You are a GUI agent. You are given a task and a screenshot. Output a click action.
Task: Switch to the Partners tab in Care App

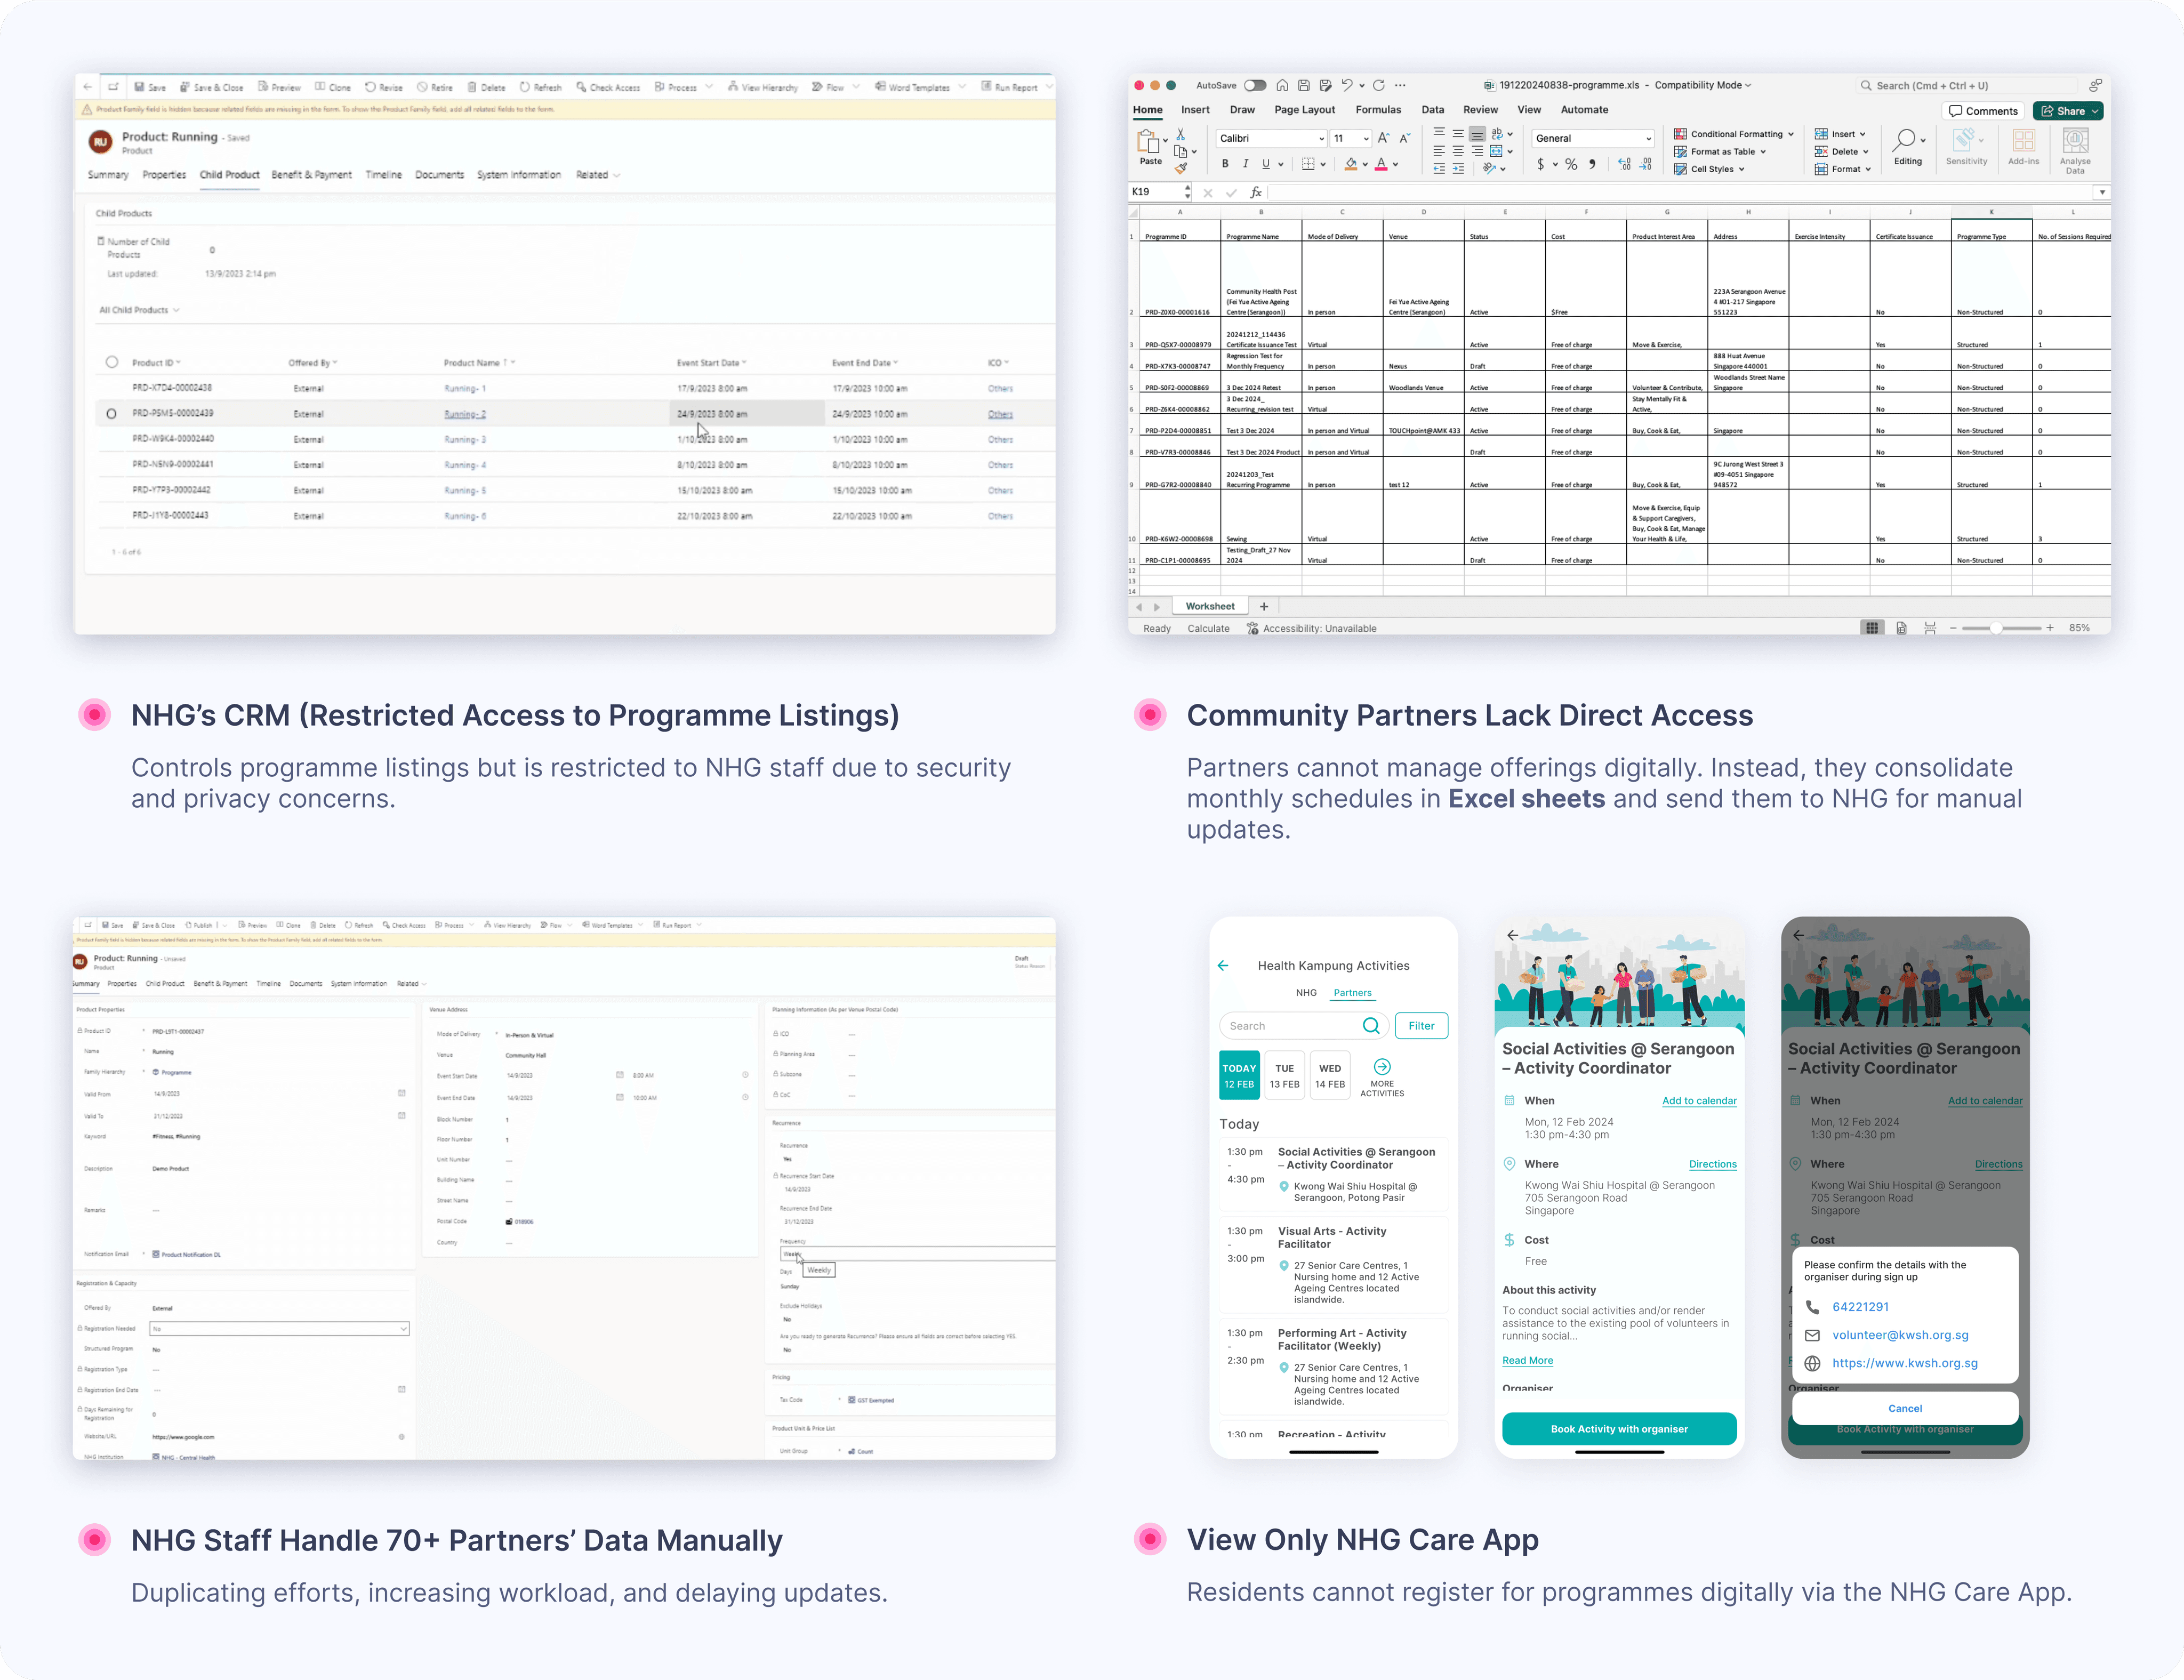point(1352,993)
